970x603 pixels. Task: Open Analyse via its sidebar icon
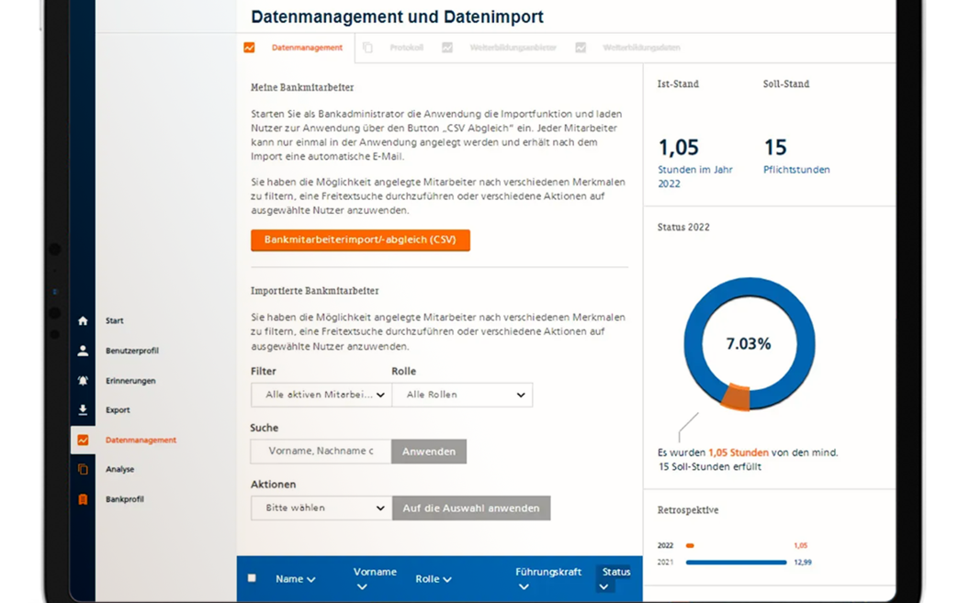click(x=83, y=469)
